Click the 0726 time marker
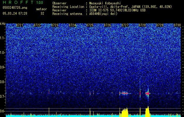This screenshot has width=184, height=117. 107,25
